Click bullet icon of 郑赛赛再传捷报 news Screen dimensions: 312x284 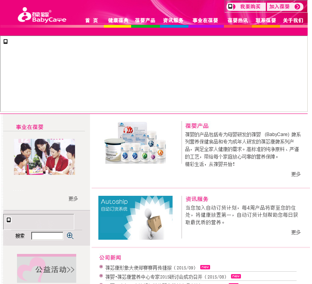tap(101, 267)
